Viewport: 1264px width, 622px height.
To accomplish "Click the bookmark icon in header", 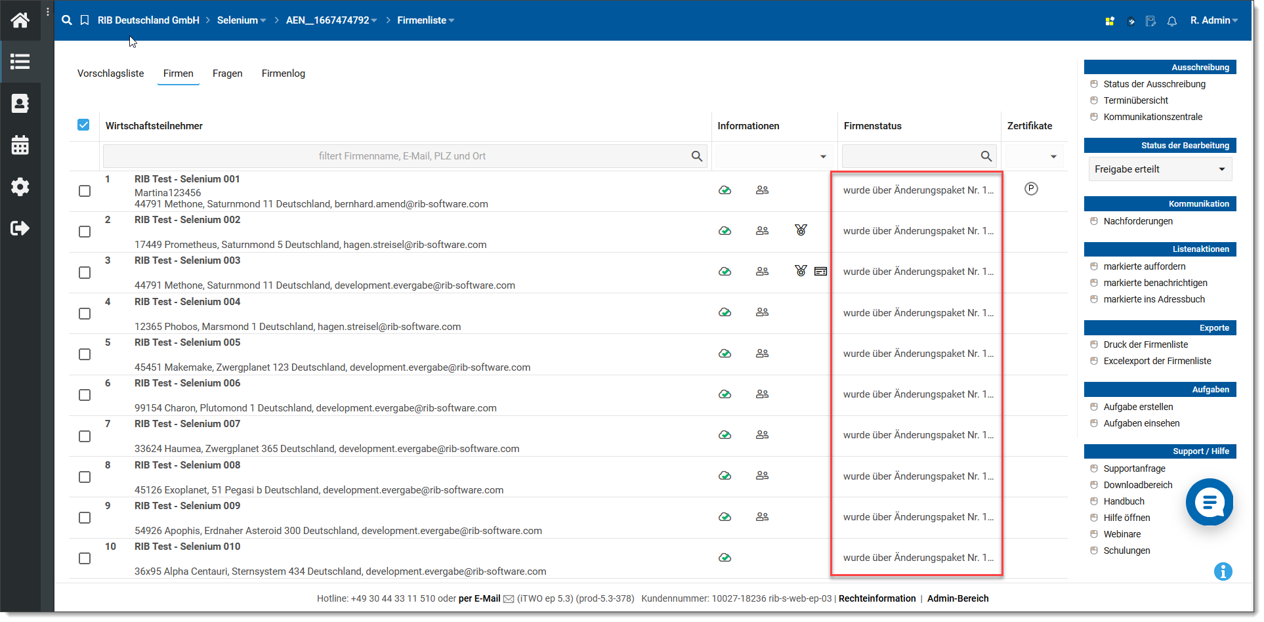I will click(x=85, y=20).
